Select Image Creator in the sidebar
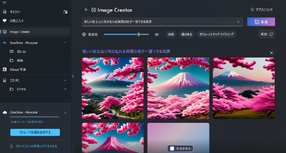 35,32
